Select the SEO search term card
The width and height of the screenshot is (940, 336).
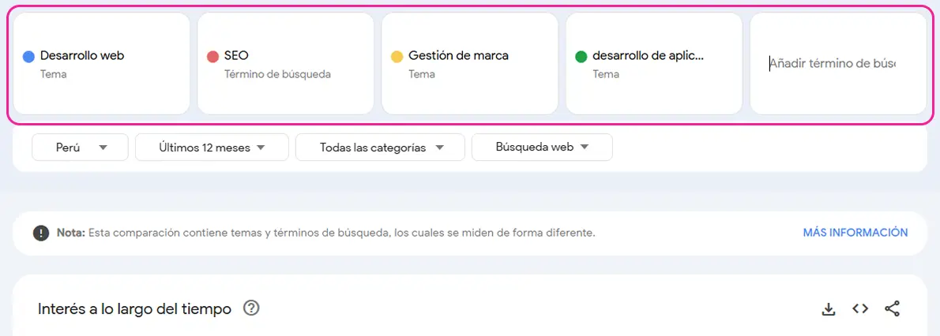pyautogui.click(x=285, y=63)
